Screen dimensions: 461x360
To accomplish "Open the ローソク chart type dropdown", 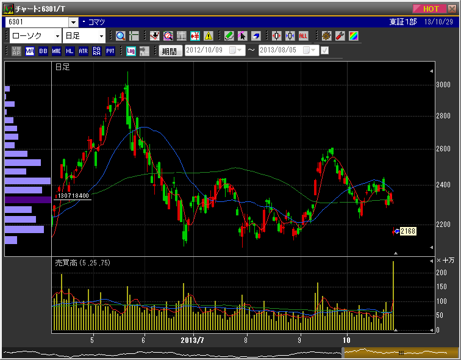I will pyautogui.click(x=57, y=36).
